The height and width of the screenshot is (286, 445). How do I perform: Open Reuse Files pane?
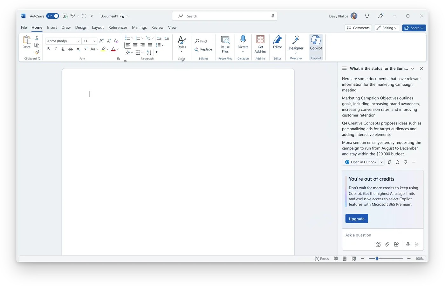(x=225, y=44)
